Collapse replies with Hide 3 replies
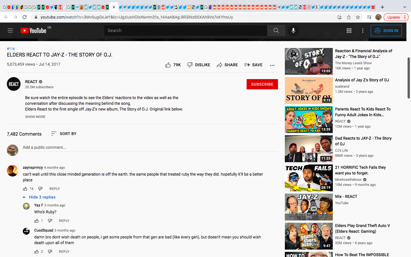Viewport: 411px width, 257px height. coord(39,197)
